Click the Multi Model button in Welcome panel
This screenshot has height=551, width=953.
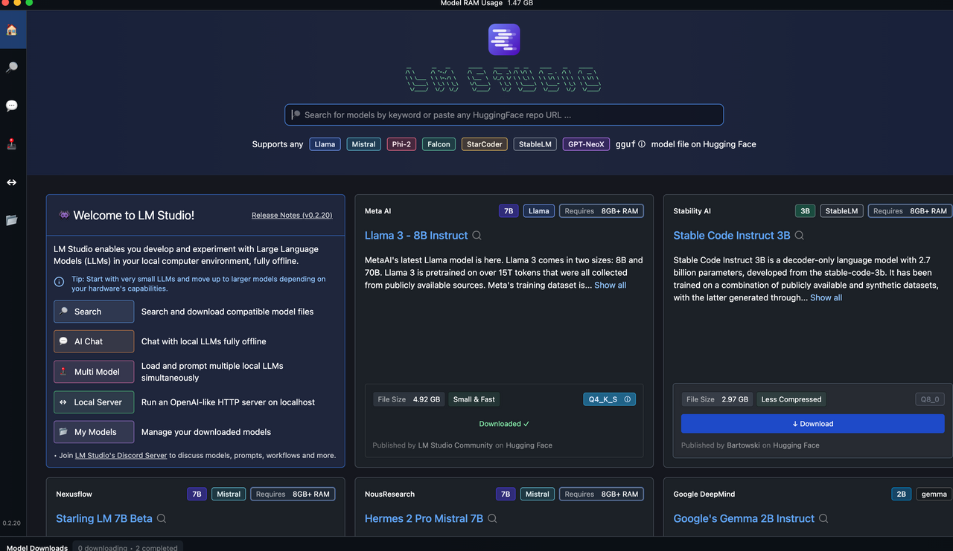(94, 372)
